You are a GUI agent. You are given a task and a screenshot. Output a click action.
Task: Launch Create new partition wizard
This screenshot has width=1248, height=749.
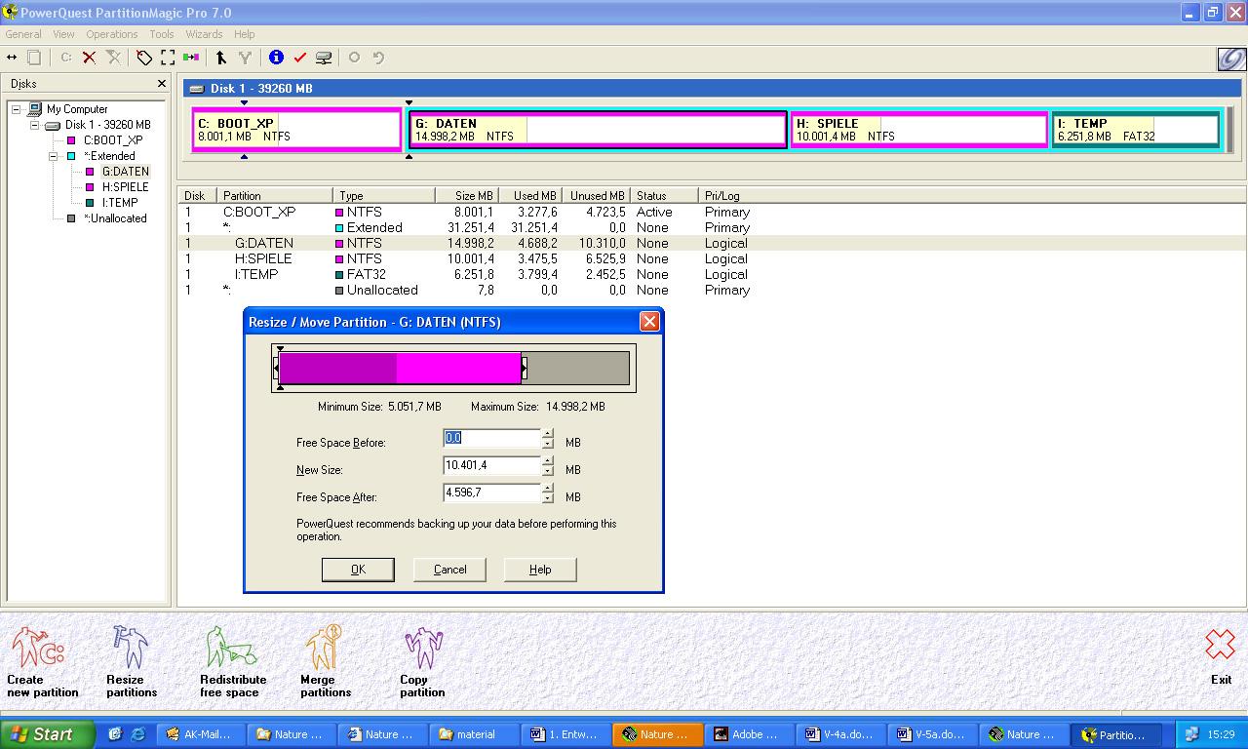[x=42, y=661]
